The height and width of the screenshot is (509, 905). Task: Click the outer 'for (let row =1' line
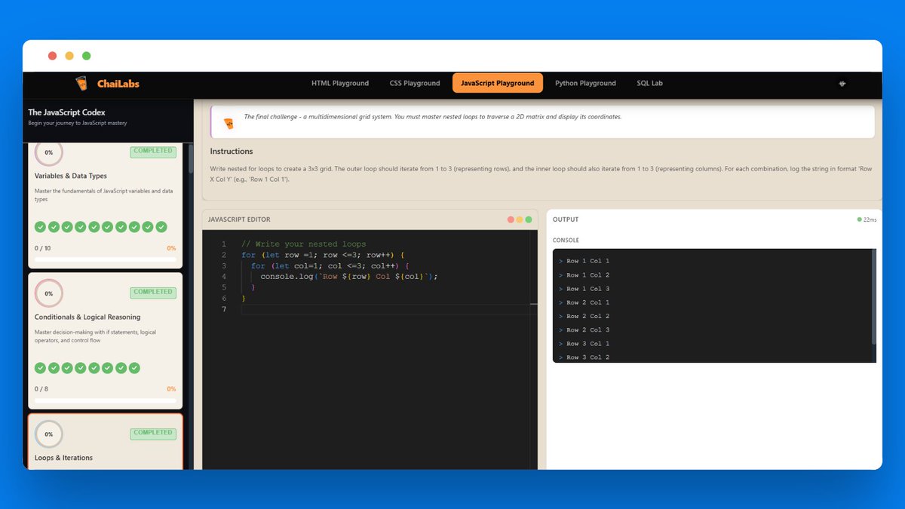click(323, 255)
